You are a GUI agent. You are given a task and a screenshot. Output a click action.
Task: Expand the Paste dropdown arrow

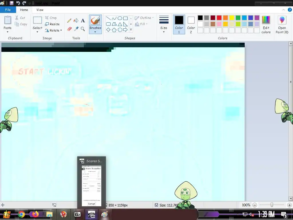point(7,32)
